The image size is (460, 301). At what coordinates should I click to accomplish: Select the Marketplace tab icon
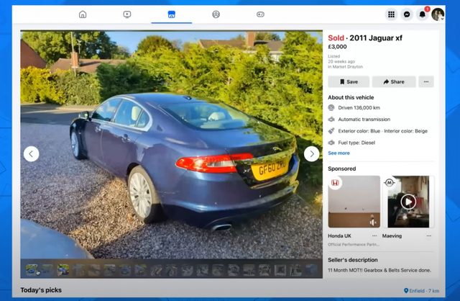pos(172,14)
